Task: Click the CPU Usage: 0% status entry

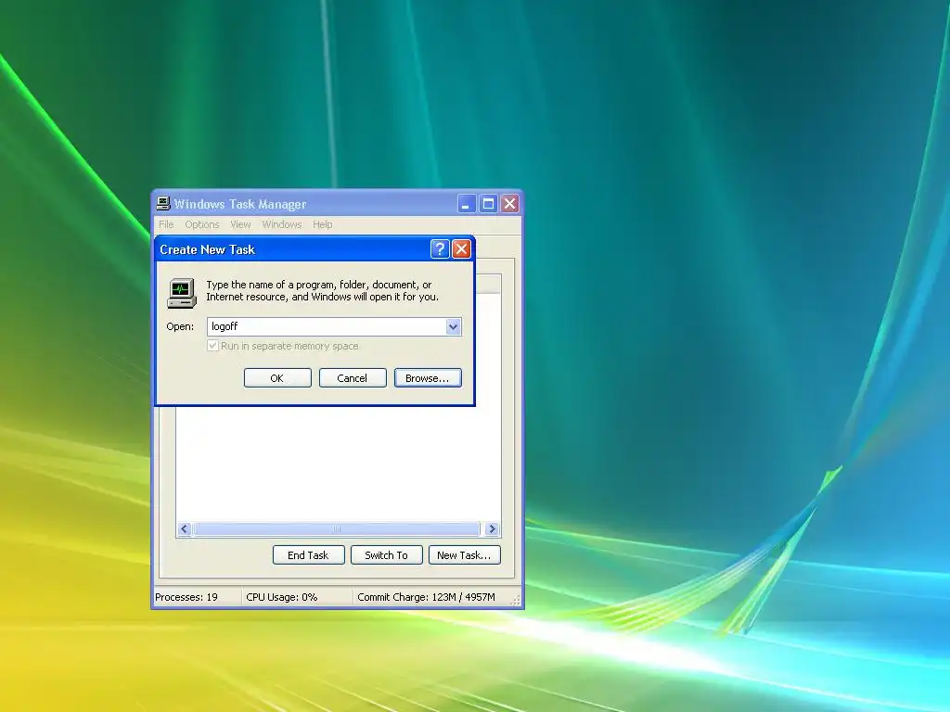Action: pyautogui.click(x=282, y=597)
